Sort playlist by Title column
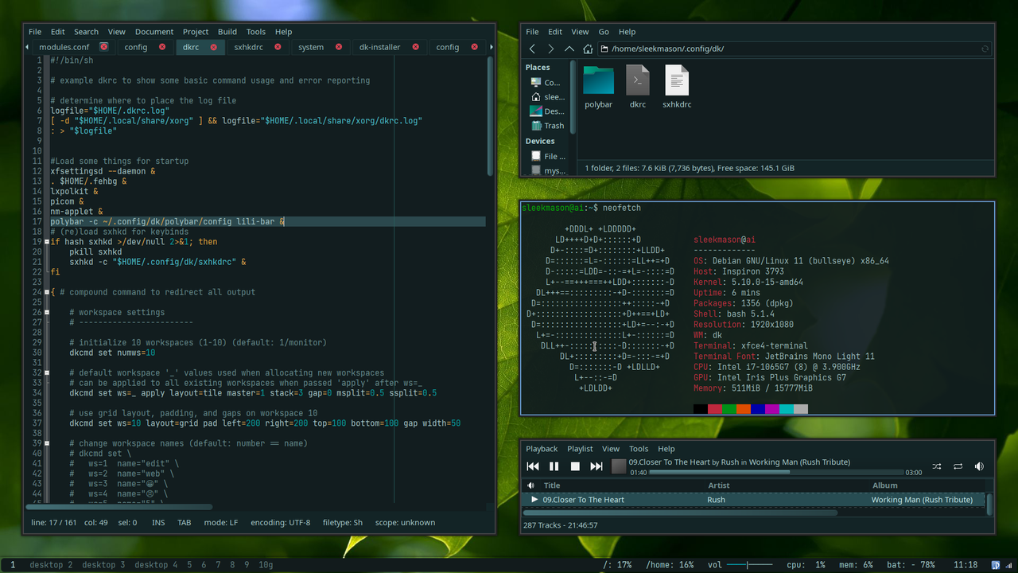This screenshot has height=573, width=1018. pyautogui.click(x=622, y=485)
